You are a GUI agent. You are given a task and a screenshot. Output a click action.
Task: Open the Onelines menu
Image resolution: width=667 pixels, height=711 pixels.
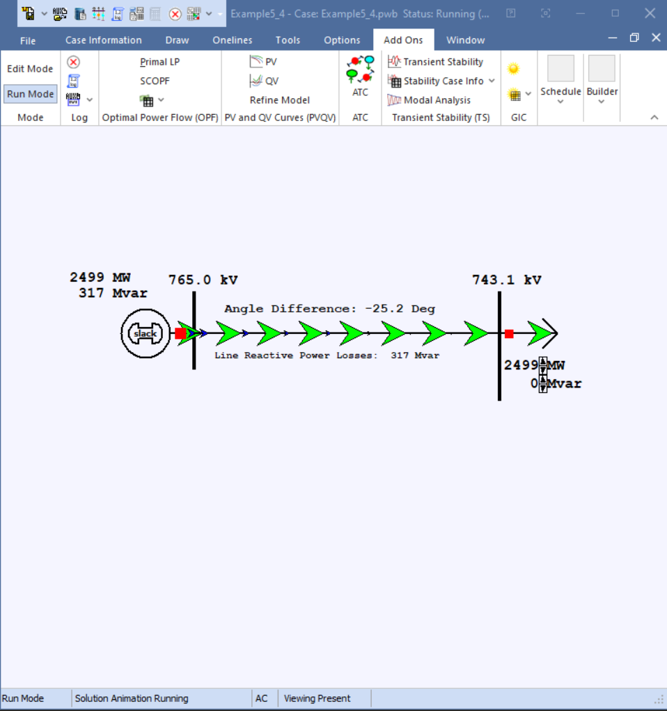(x=232, y=40)
